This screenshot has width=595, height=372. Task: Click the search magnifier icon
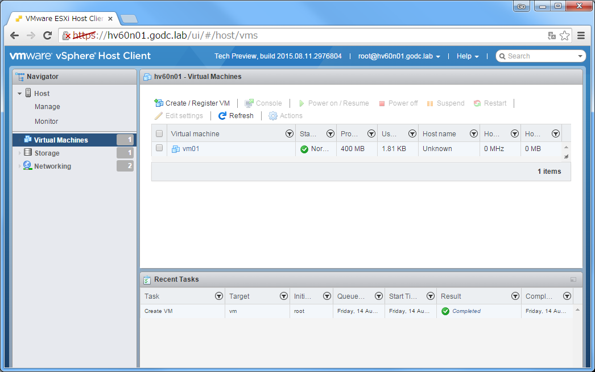pos(502,56)
